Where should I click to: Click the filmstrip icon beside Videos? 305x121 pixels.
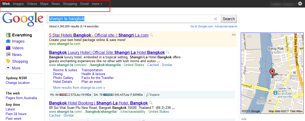[8, 48]
